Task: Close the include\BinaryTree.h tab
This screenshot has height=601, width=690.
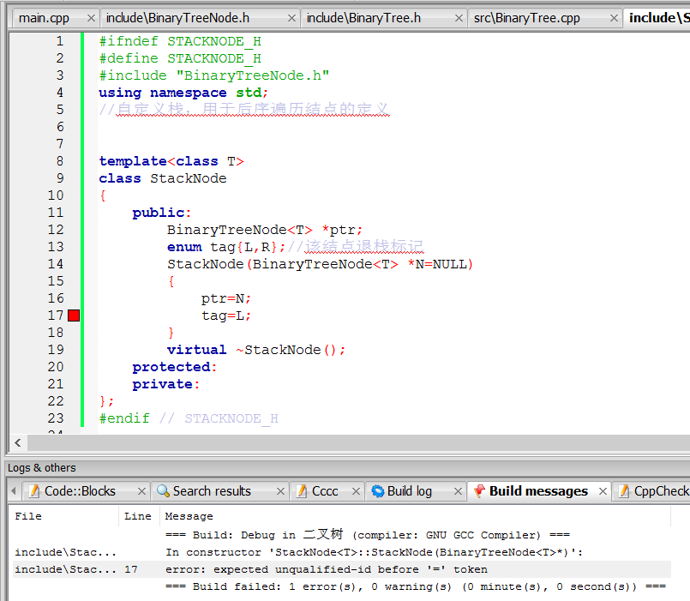Action: click(459, 18)
